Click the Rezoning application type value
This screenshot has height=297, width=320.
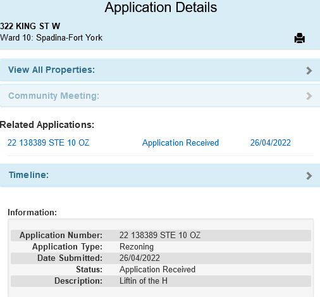(x=137, y=246)
